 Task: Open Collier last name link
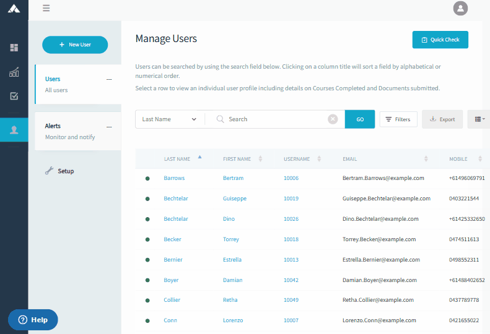172,299
